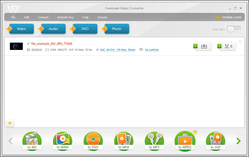249x157 pixels.
Task: Open the AAC audio track dropdown
Action: pyautogui.click(x=117, y=50)
